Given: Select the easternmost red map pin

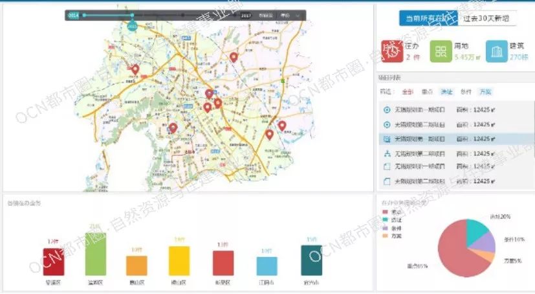Looking at the screenshot, I should tap(282, 126).
